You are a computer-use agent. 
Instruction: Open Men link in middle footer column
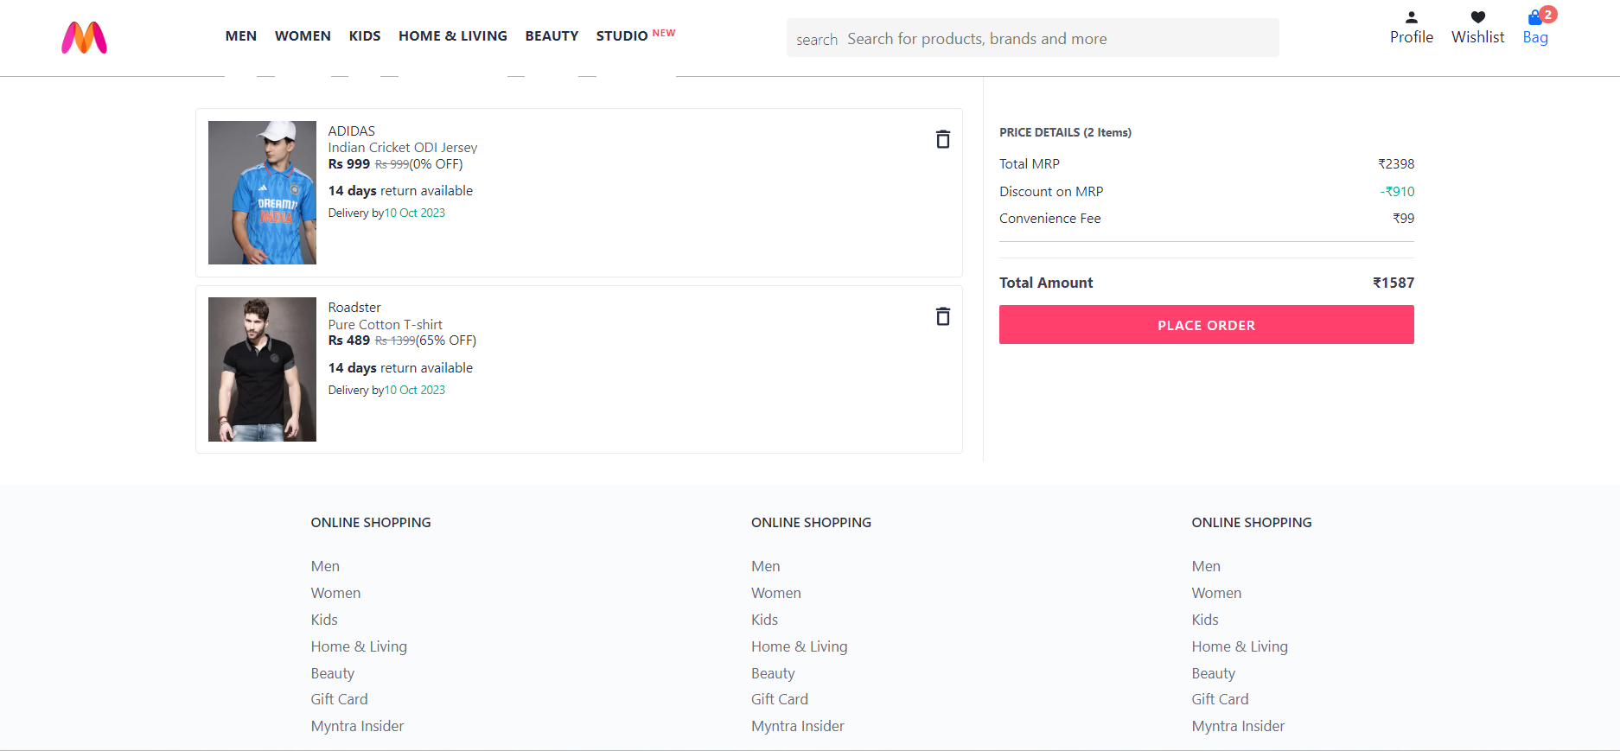point(765,566)
